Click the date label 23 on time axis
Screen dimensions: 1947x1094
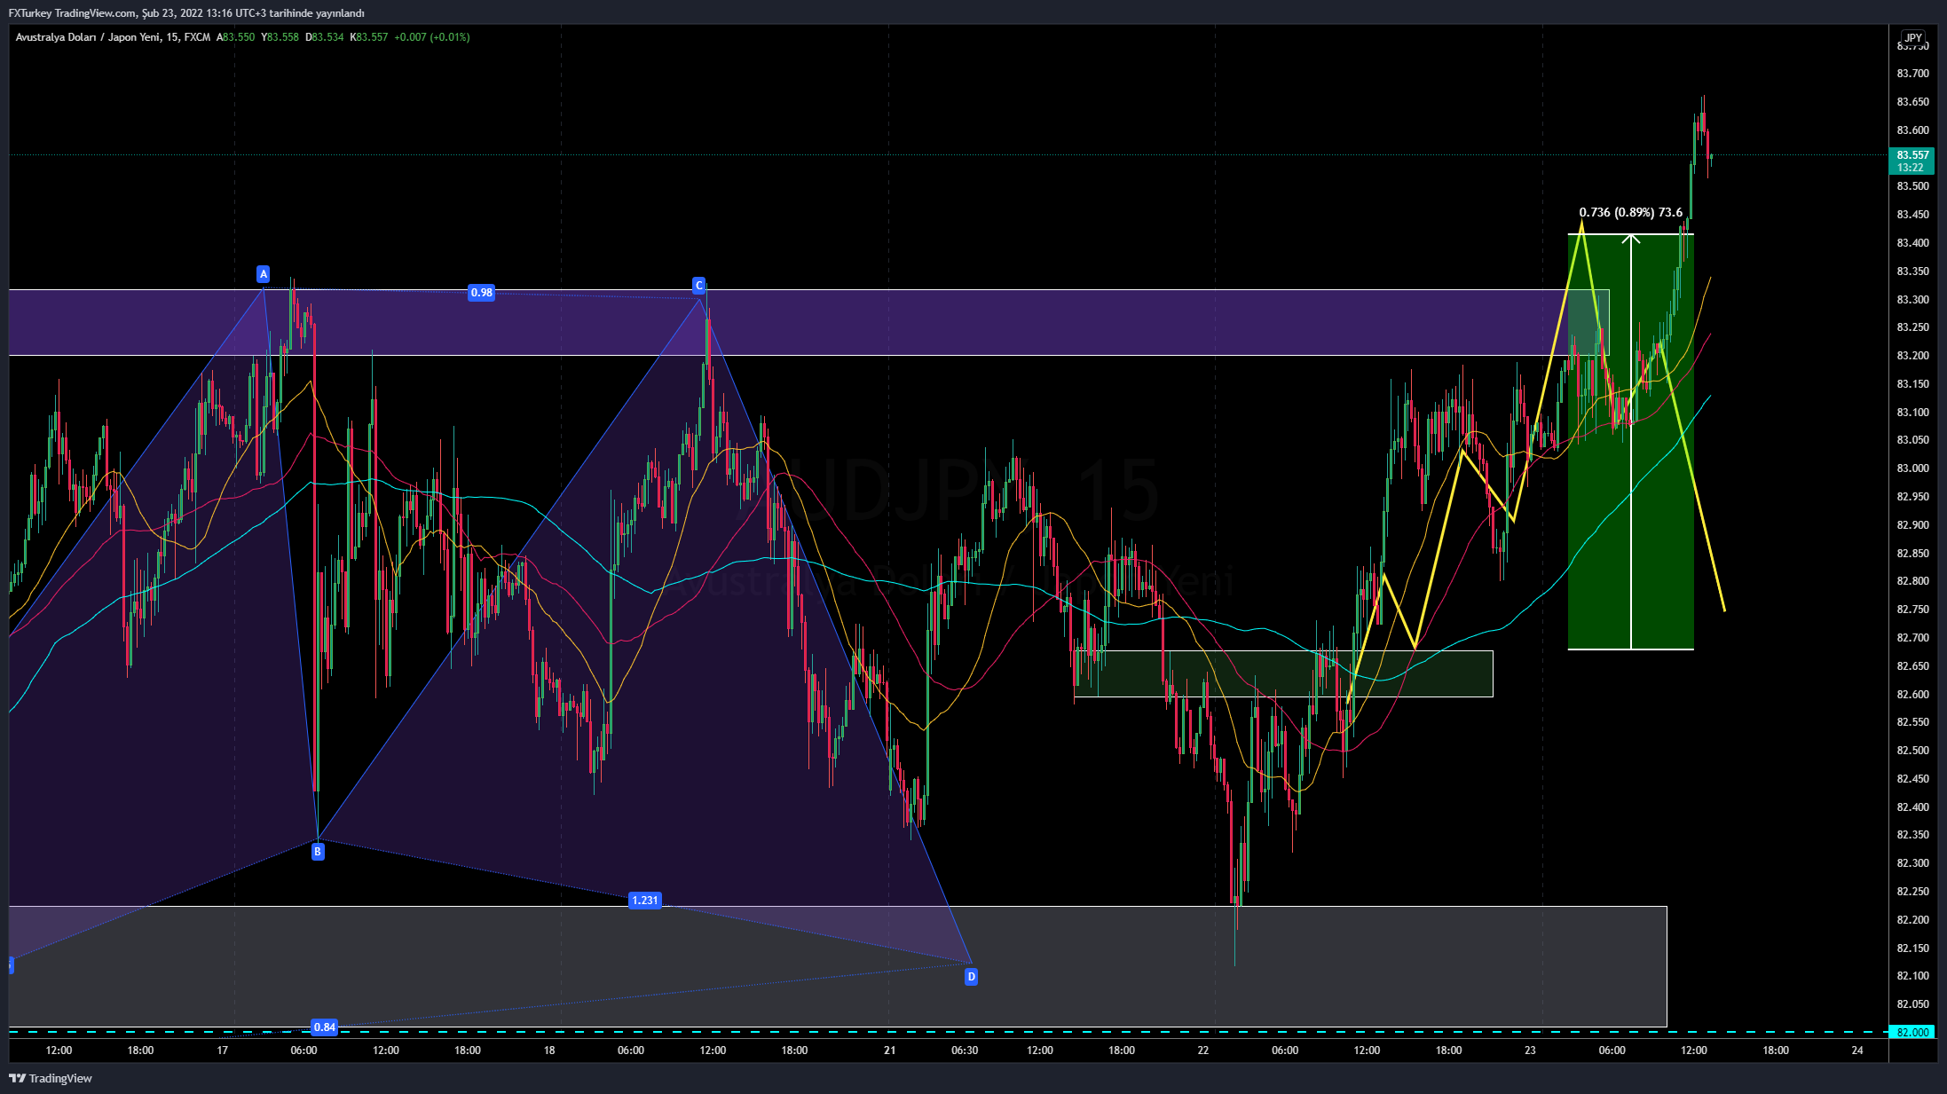(1530, 1051)
